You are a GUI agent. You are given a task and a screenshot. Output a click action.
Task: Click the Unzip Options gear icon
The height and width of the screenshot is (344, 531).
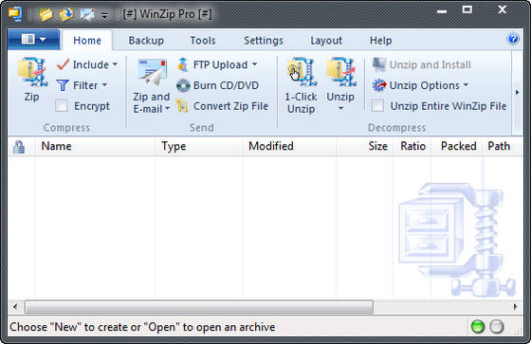pos(379,85)
